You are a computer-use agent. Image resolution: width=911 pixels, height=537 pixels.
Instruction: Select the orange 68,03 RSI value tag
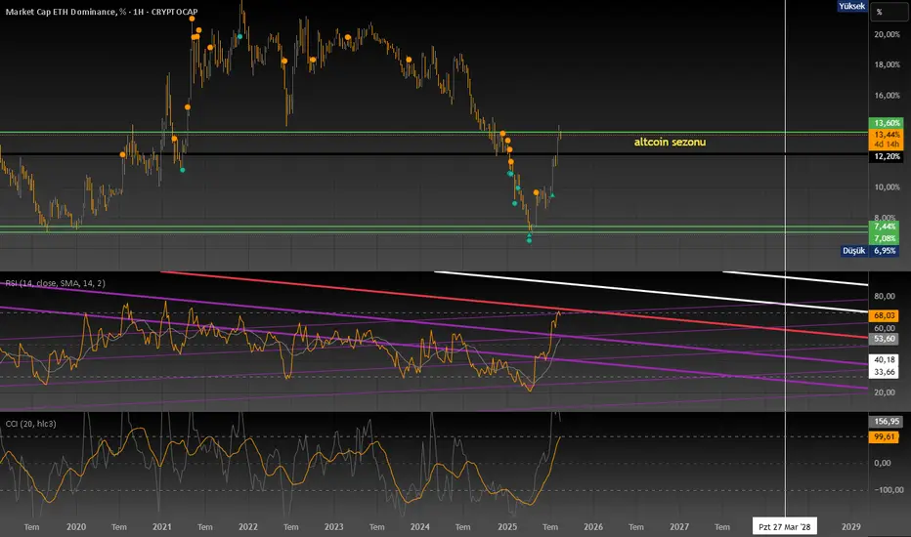(885, 315)
